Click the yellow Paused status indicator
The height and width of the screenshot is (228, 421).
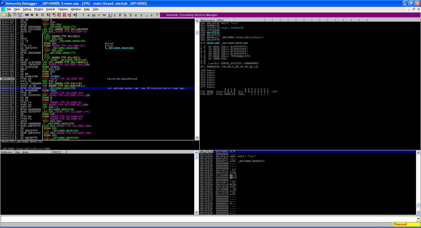click(407, 224)
